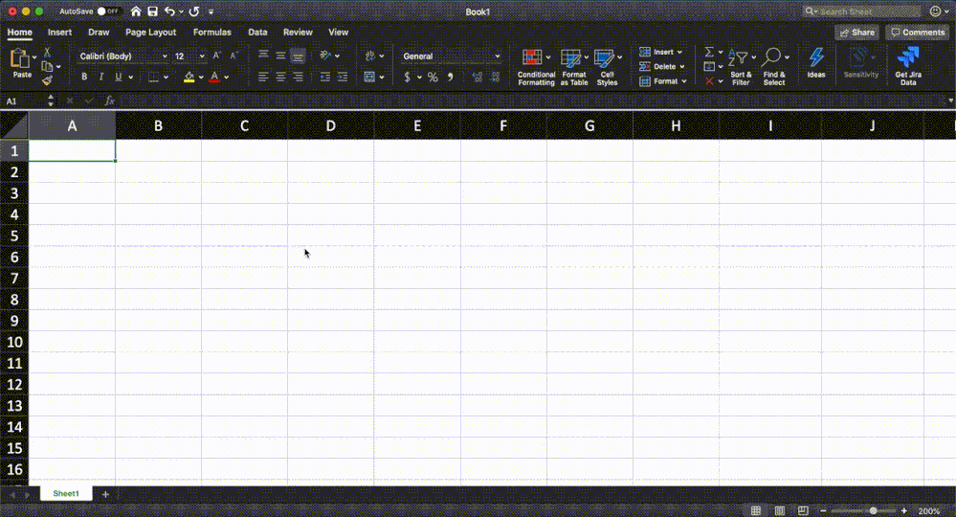Click the Copy icon
This screenshot has height=517, width=956.
(x=47, y=66)
